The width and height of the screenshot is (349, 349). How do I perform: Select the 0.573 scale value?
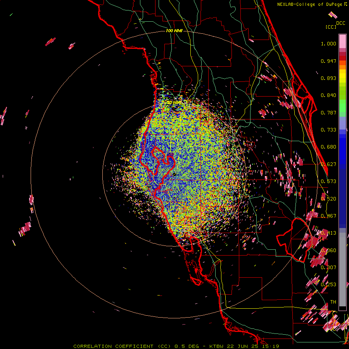click(x=328, y=181)
